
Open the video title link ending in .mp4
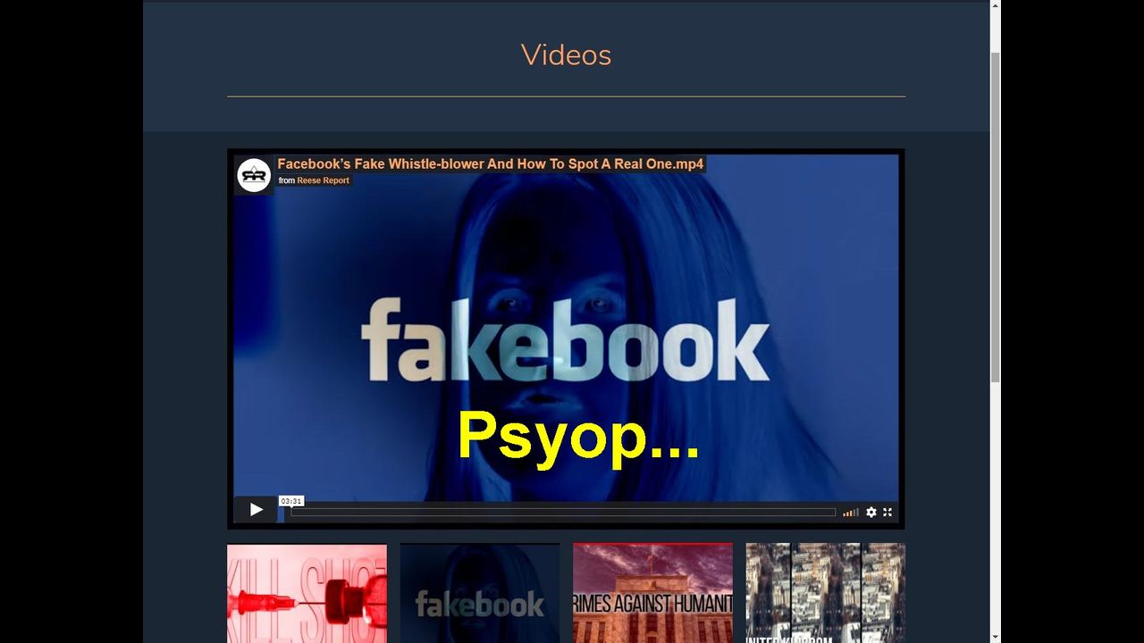491,164
